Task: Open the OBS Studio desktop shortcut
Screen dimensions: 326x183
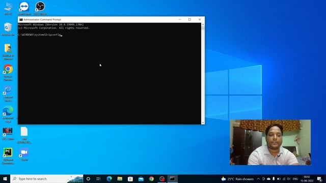Action: coord(40,8)
